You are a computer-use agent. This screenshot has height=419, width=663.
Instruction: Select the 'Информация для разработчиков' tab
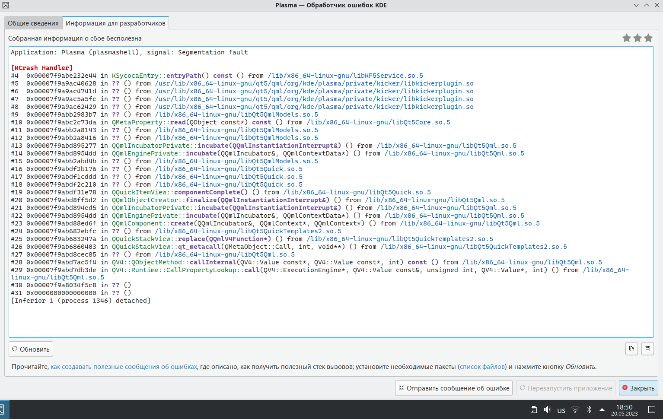[x=115, y=23]
